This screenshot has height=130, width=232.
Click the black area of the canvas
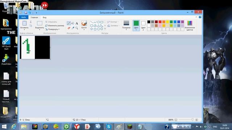42,47
